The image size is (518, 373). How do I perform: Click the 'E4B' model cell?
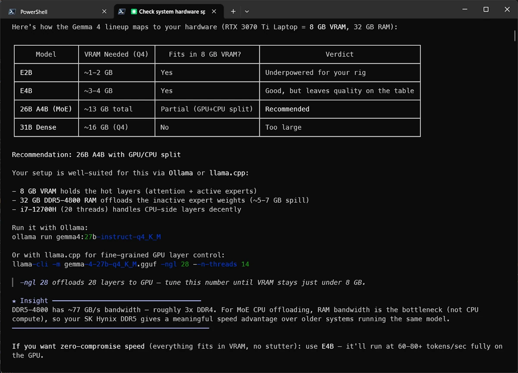[x=47, y=91]
